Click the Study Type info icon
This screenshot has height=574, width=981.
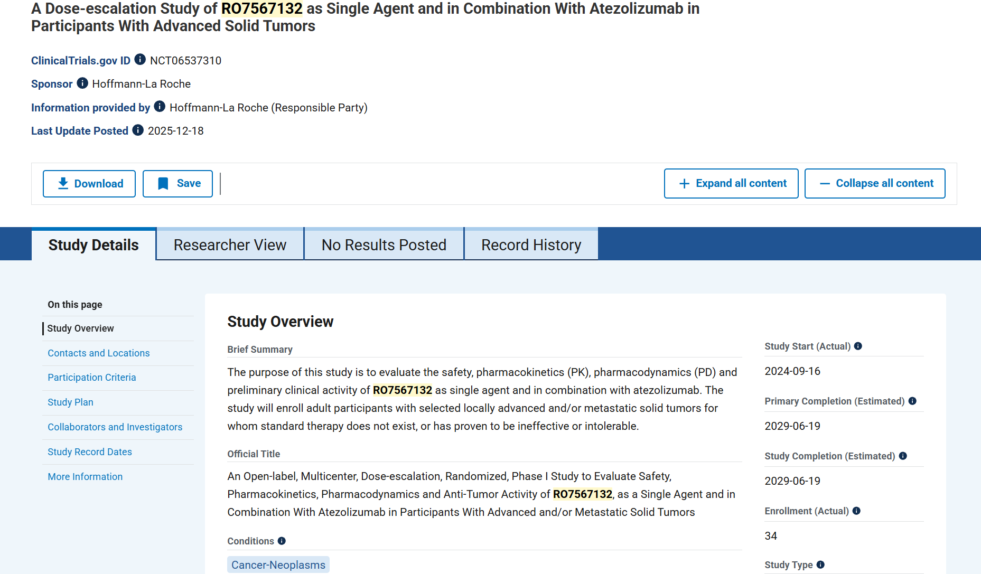coord(820,564)
